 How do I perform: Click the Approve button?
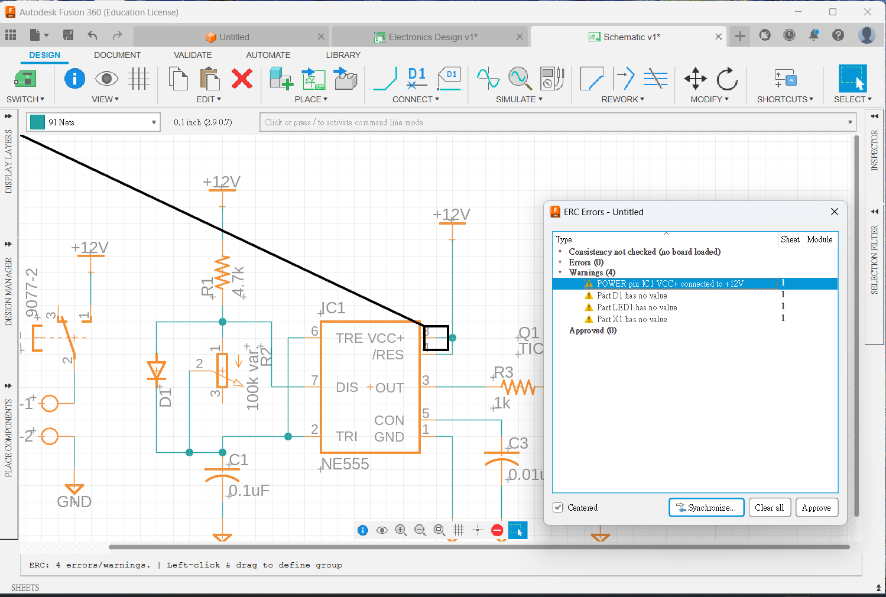click(x=816, y=508)
